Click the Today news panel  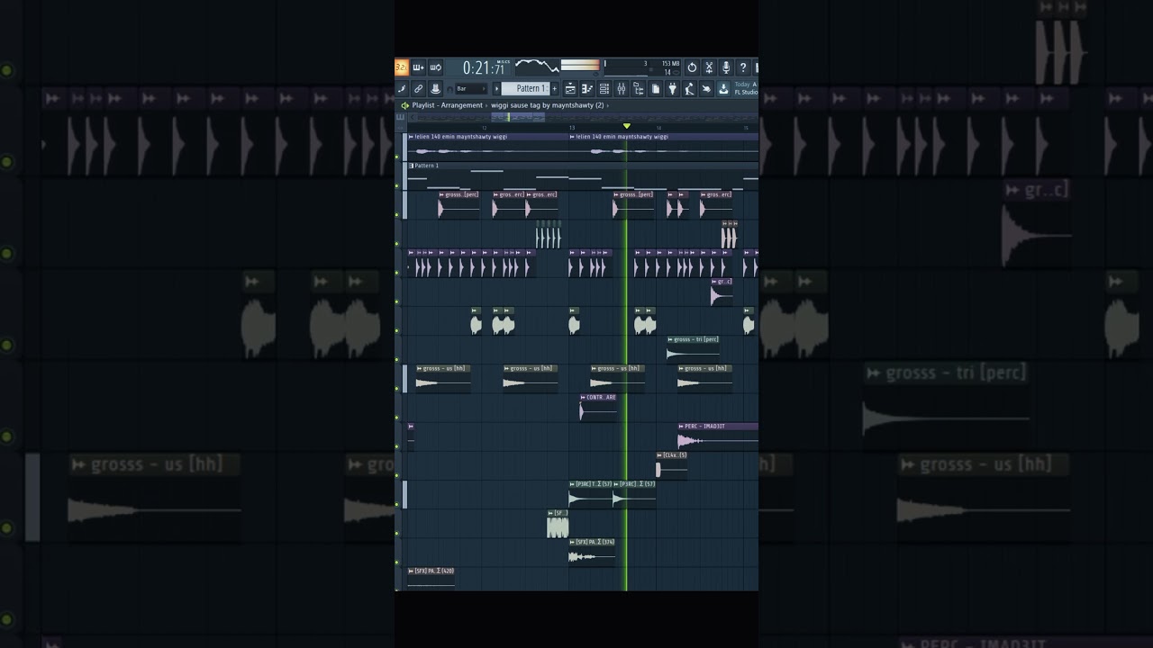click(x=746, y=88)
